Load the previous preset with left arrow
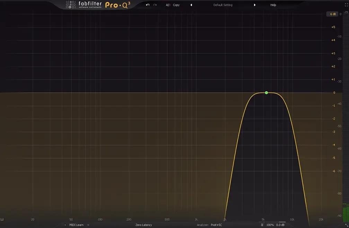The height and width of the screenshot is (228, 349). (x=191, y=5)
